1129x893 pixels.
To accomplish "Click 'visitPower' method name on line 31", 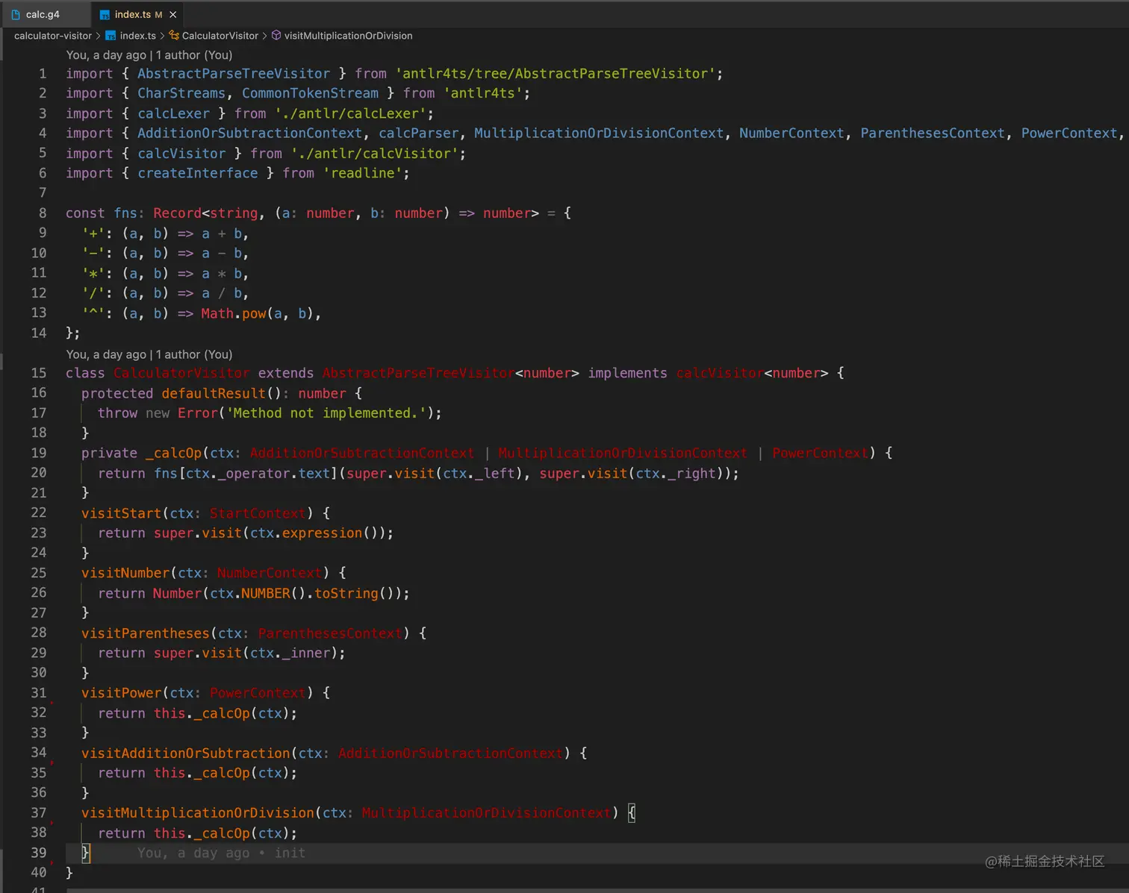I will click(x=122, y=693).
